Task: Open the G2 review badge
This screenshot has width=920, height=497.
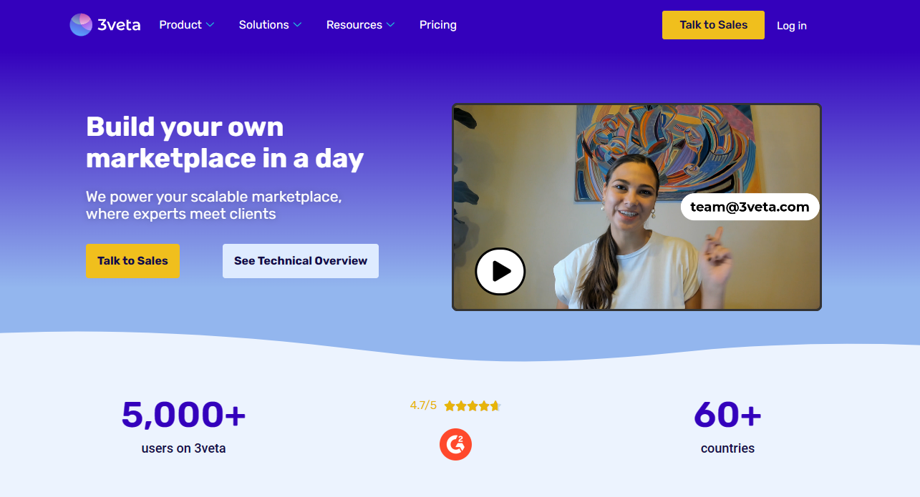Action: click(x=455, y=445)
